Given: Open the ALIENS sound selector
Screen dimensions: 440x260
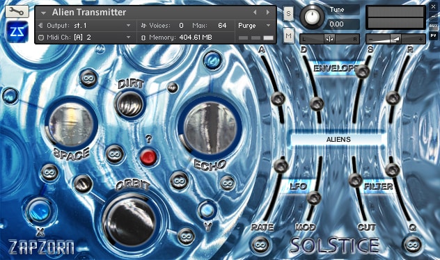Looking at the screenshot, I should tap(338, 139).
